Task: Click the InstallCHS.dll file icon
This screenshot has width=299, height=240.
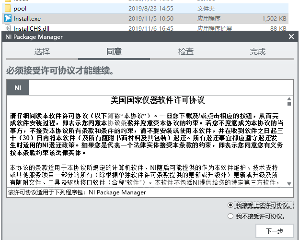Action: (8, 28)
